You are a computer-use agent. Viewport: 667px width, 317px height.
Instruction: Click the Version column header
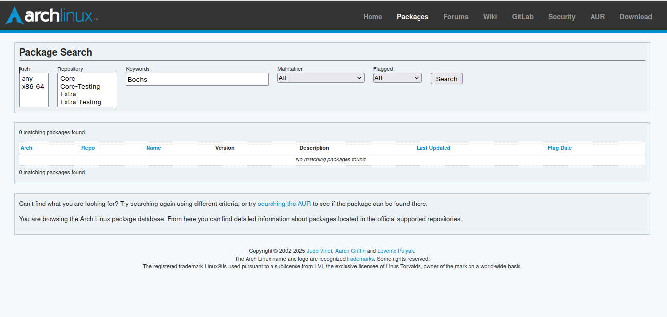tap(225, 148)
